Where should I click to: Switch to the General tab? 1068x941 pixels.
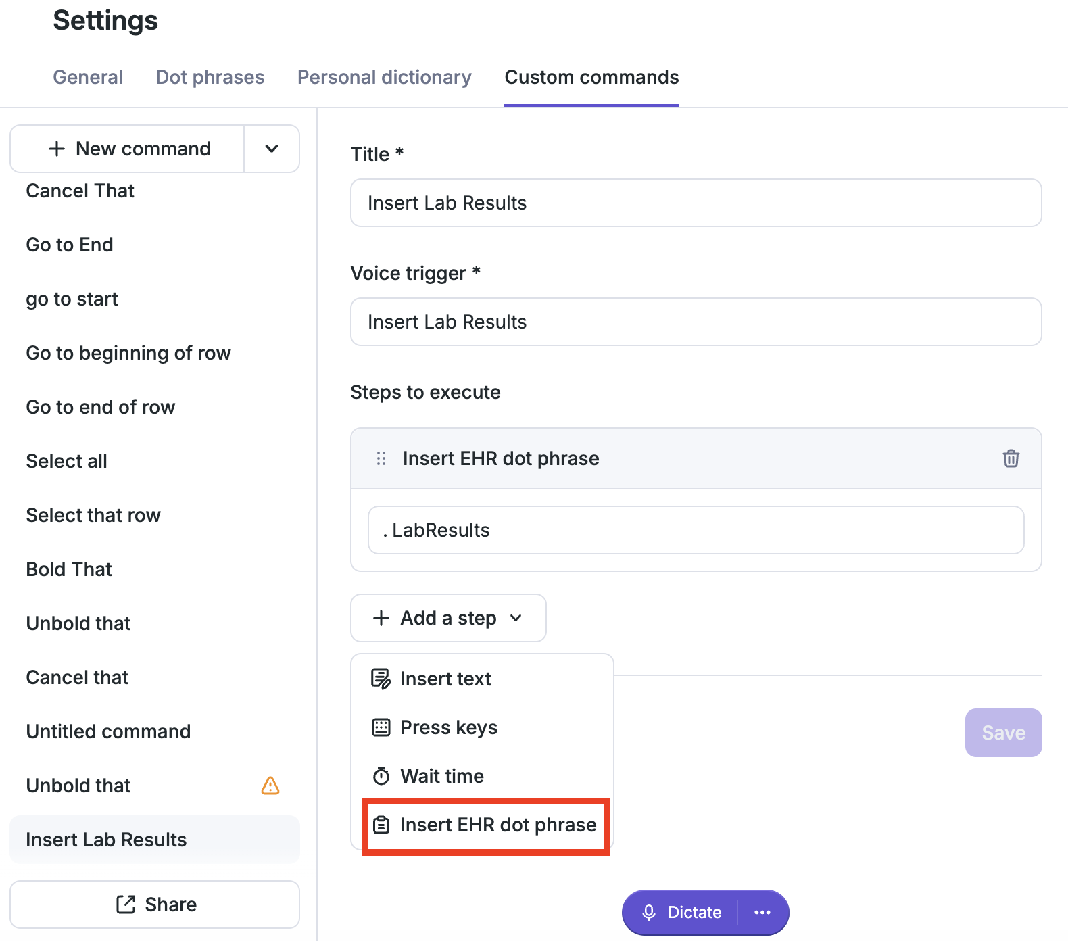[88, 77]
